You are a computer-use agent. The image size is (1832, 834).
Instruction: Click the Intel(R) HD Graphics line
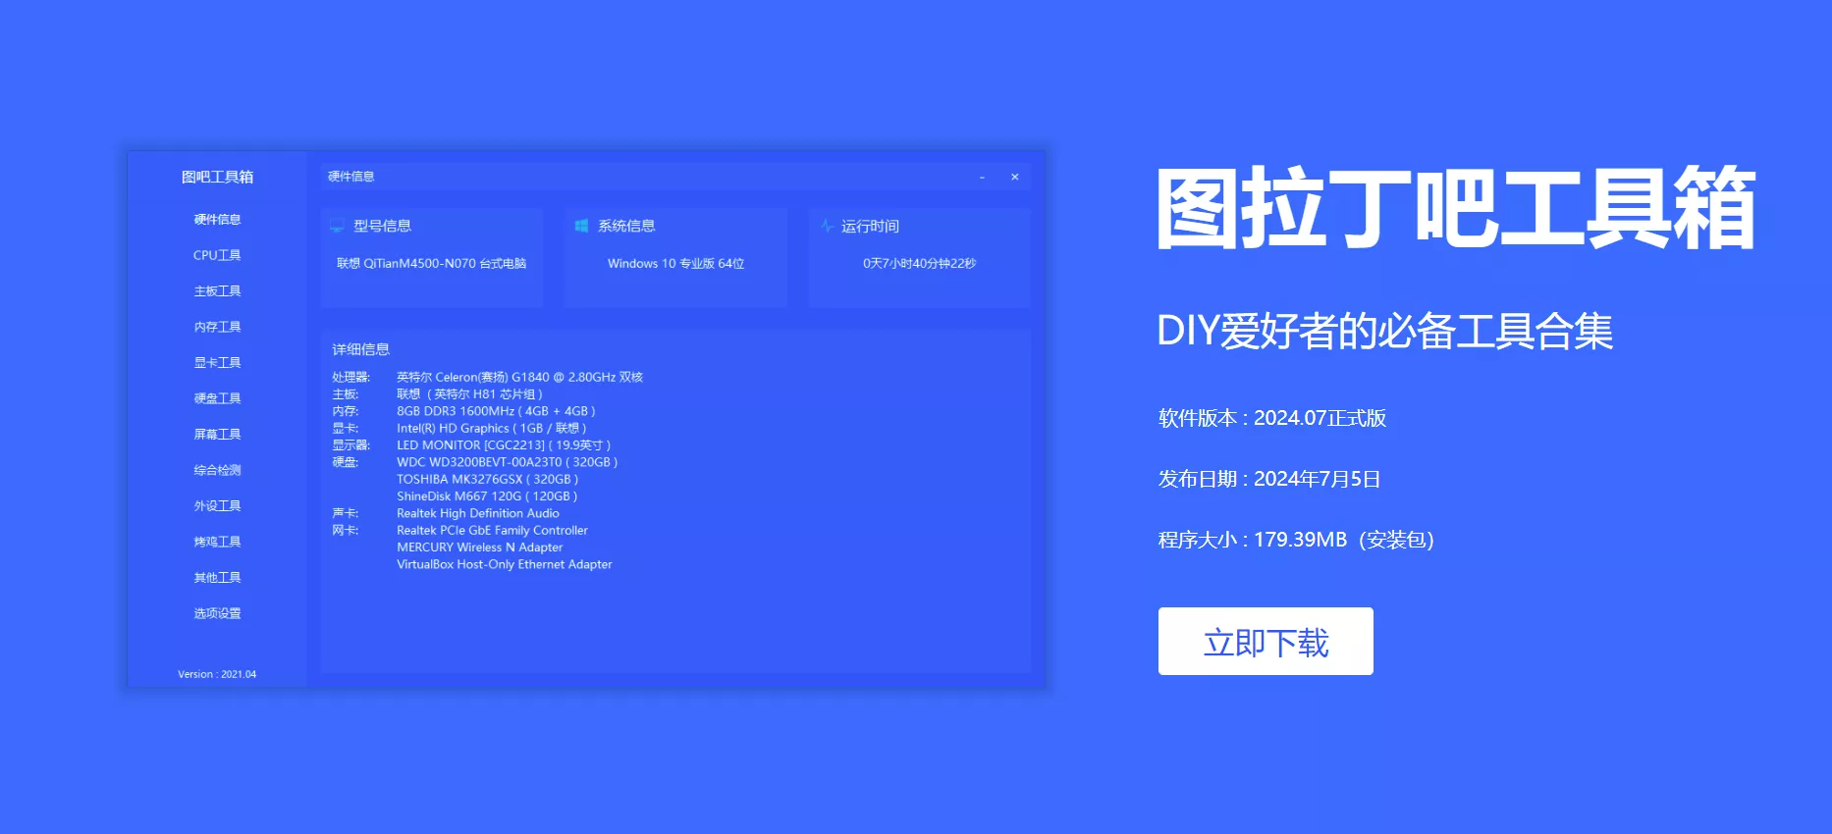[491, 429]
